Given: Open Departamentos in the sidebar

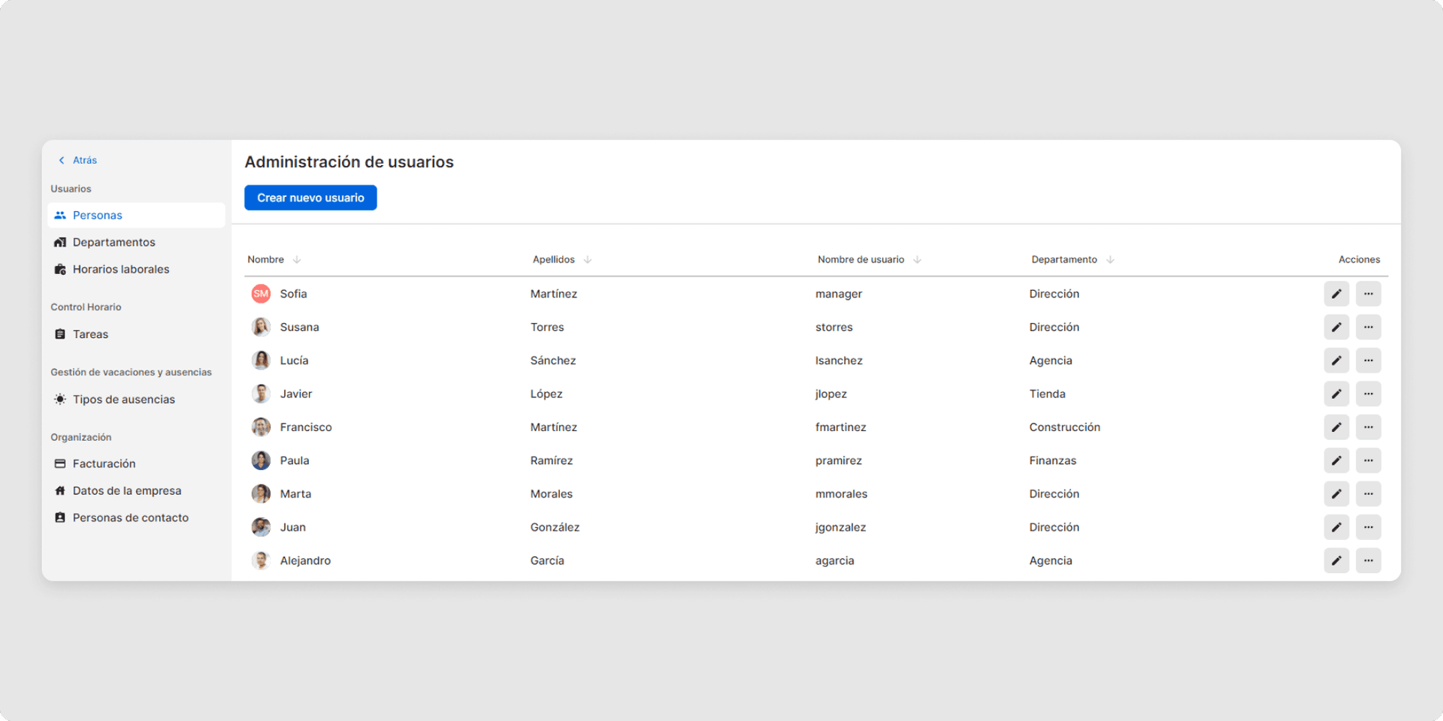Looking at the screenshot, I should [113, 243].
